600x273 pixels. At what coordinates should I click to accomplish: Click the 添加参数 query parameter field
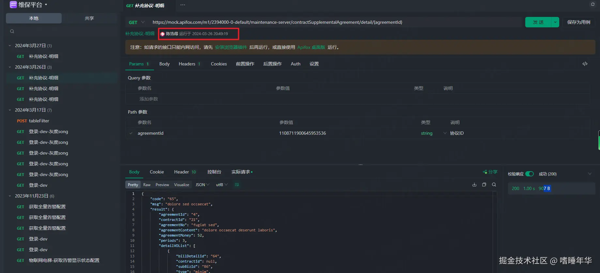click(149, 99)
